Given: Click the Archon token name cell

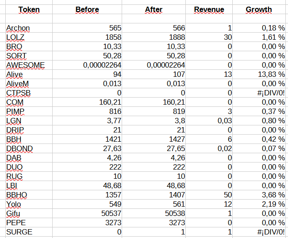Looking at the screenshot, I should point(29,28).
